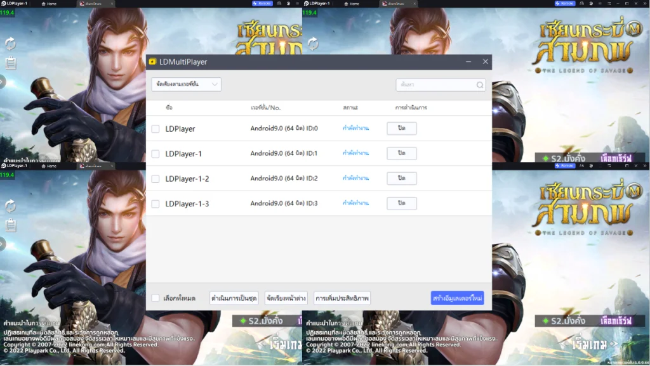Click the refresh icon in the top-right game
This screenshot has width=650, height=366.
(x=313, y=44)
